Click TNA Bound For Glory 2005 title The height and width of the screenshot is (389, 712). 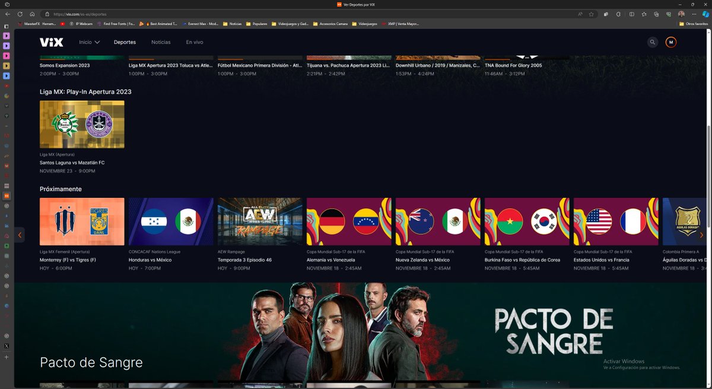coord(513,65)
